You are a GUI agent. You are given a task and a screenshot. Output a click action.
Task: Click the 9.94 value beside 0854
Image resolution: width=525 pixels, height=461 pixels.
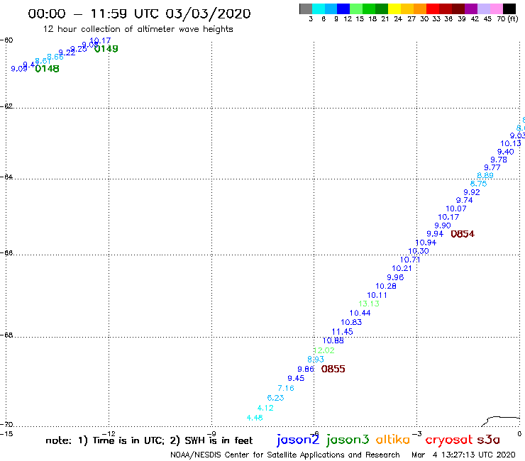(436, 234)
